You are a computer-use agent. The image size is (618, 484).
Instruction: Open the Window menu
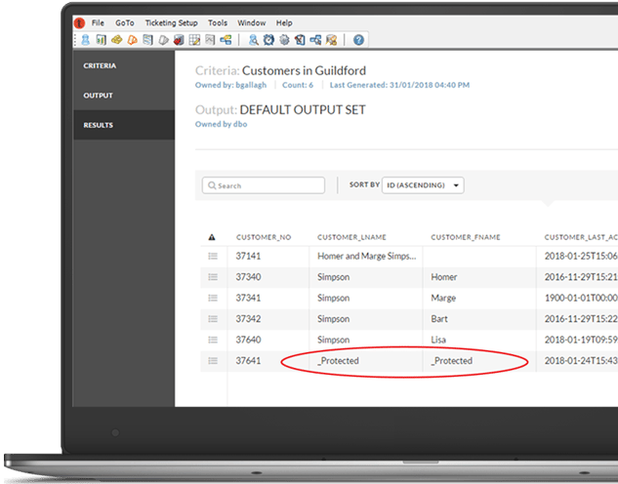pos(252,23)
